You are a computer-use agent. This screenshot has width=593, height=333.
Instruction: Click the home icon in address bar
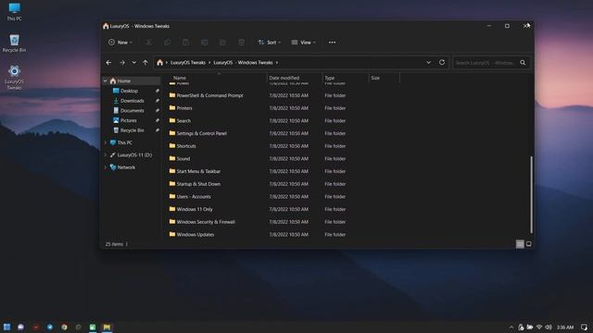coord(160,63)
